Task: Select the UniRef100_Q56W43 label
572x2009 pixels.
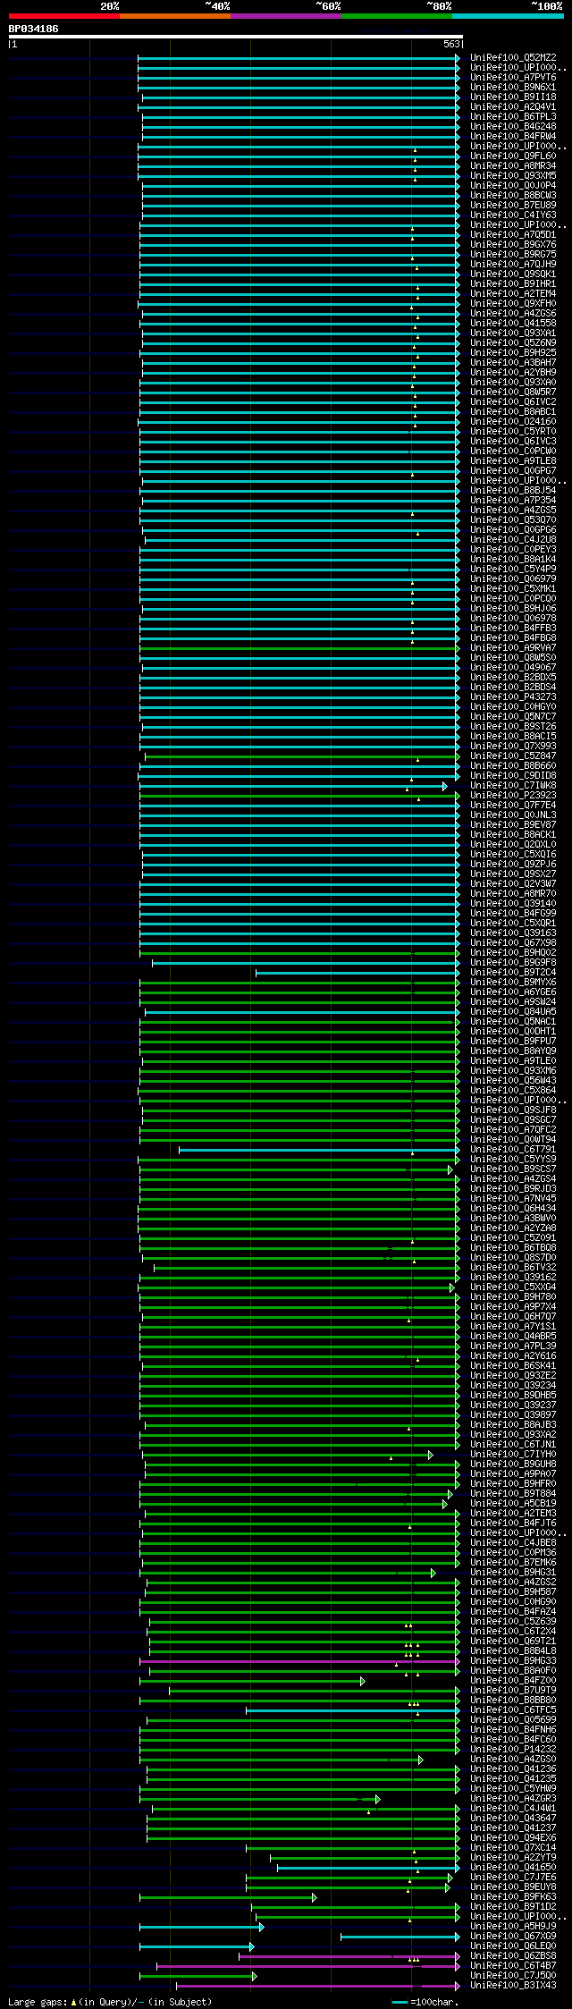Action: (x=513, y=1080)
